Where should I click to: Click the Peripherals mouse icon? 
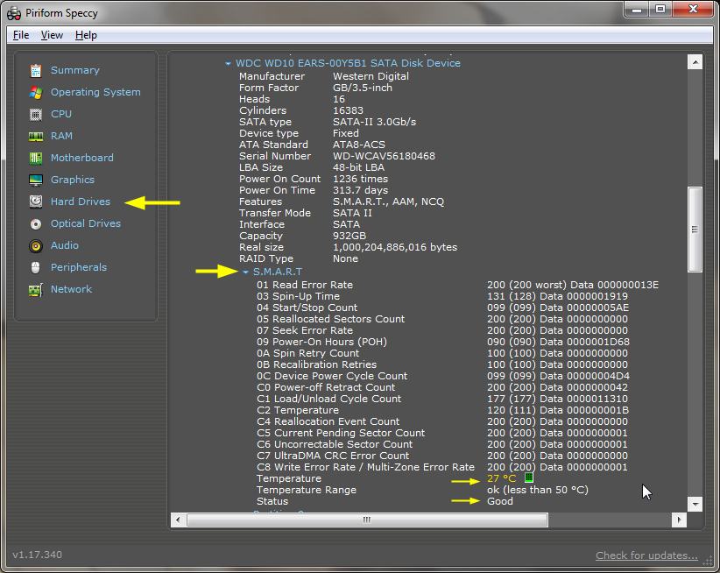coord(36,268)
